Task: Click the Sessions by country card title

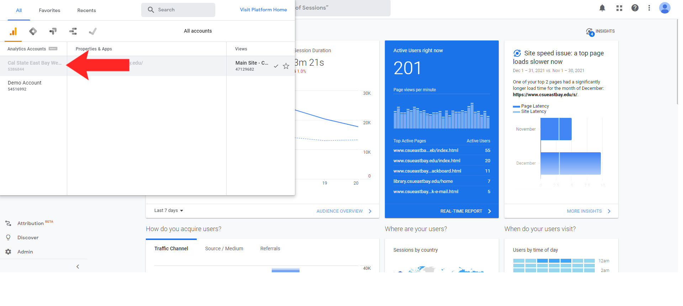Action: click(x=415, y=250)
